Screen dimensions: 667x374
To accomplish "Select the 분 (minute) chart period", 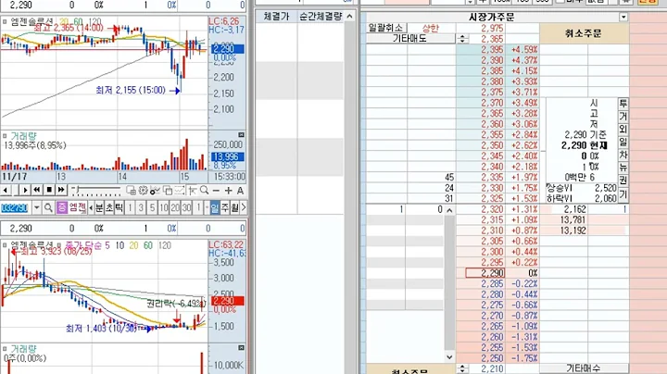I will [99, 207].
